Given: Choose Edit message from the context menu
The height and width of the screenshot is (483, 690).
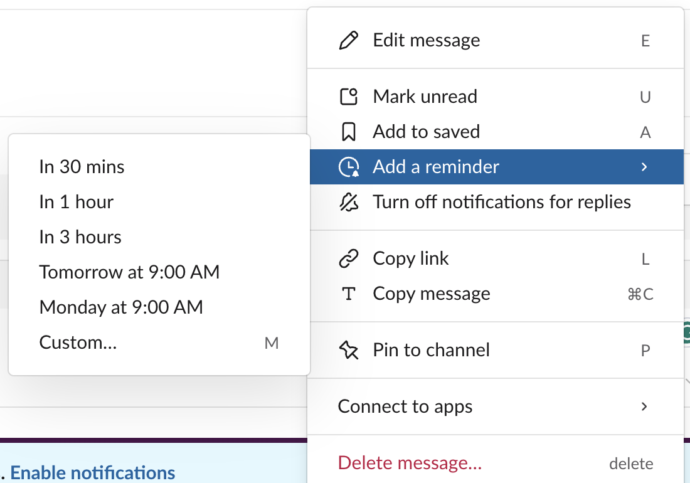Looking at the screenshot, I should (x=496, y=41).
